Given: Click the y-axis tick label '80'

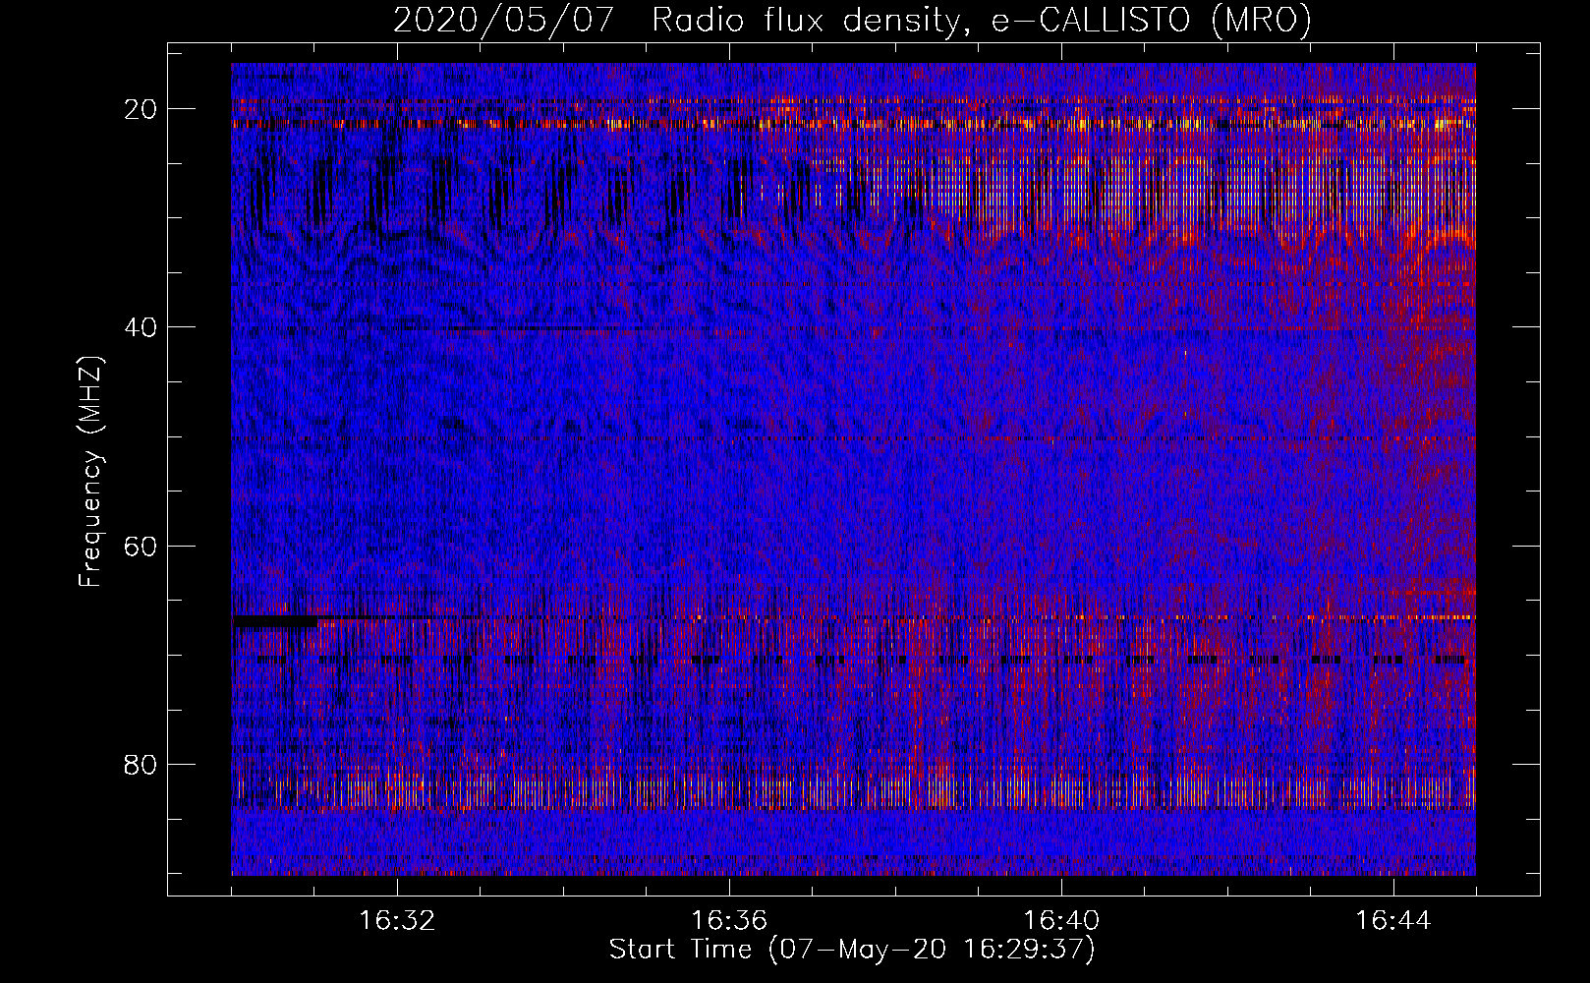Looking at the screenshot, I should (x=142, y=764).
